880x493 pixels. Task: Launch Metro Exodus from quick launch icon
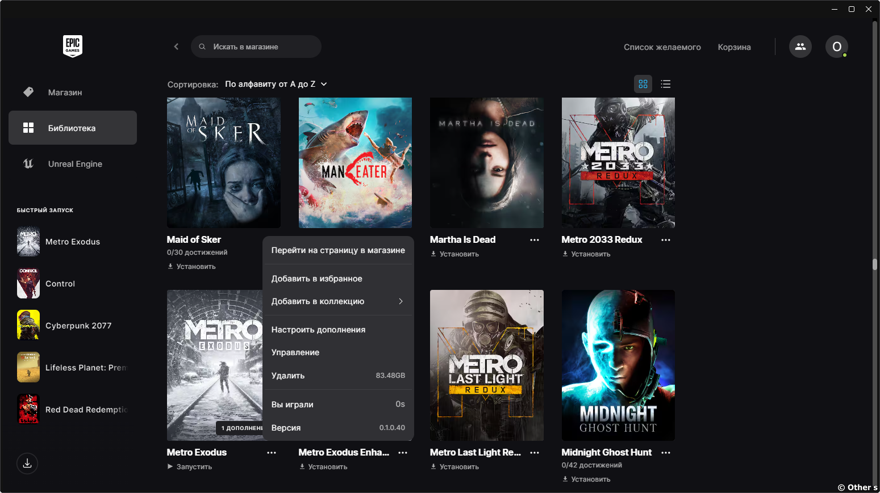point(28,242)
